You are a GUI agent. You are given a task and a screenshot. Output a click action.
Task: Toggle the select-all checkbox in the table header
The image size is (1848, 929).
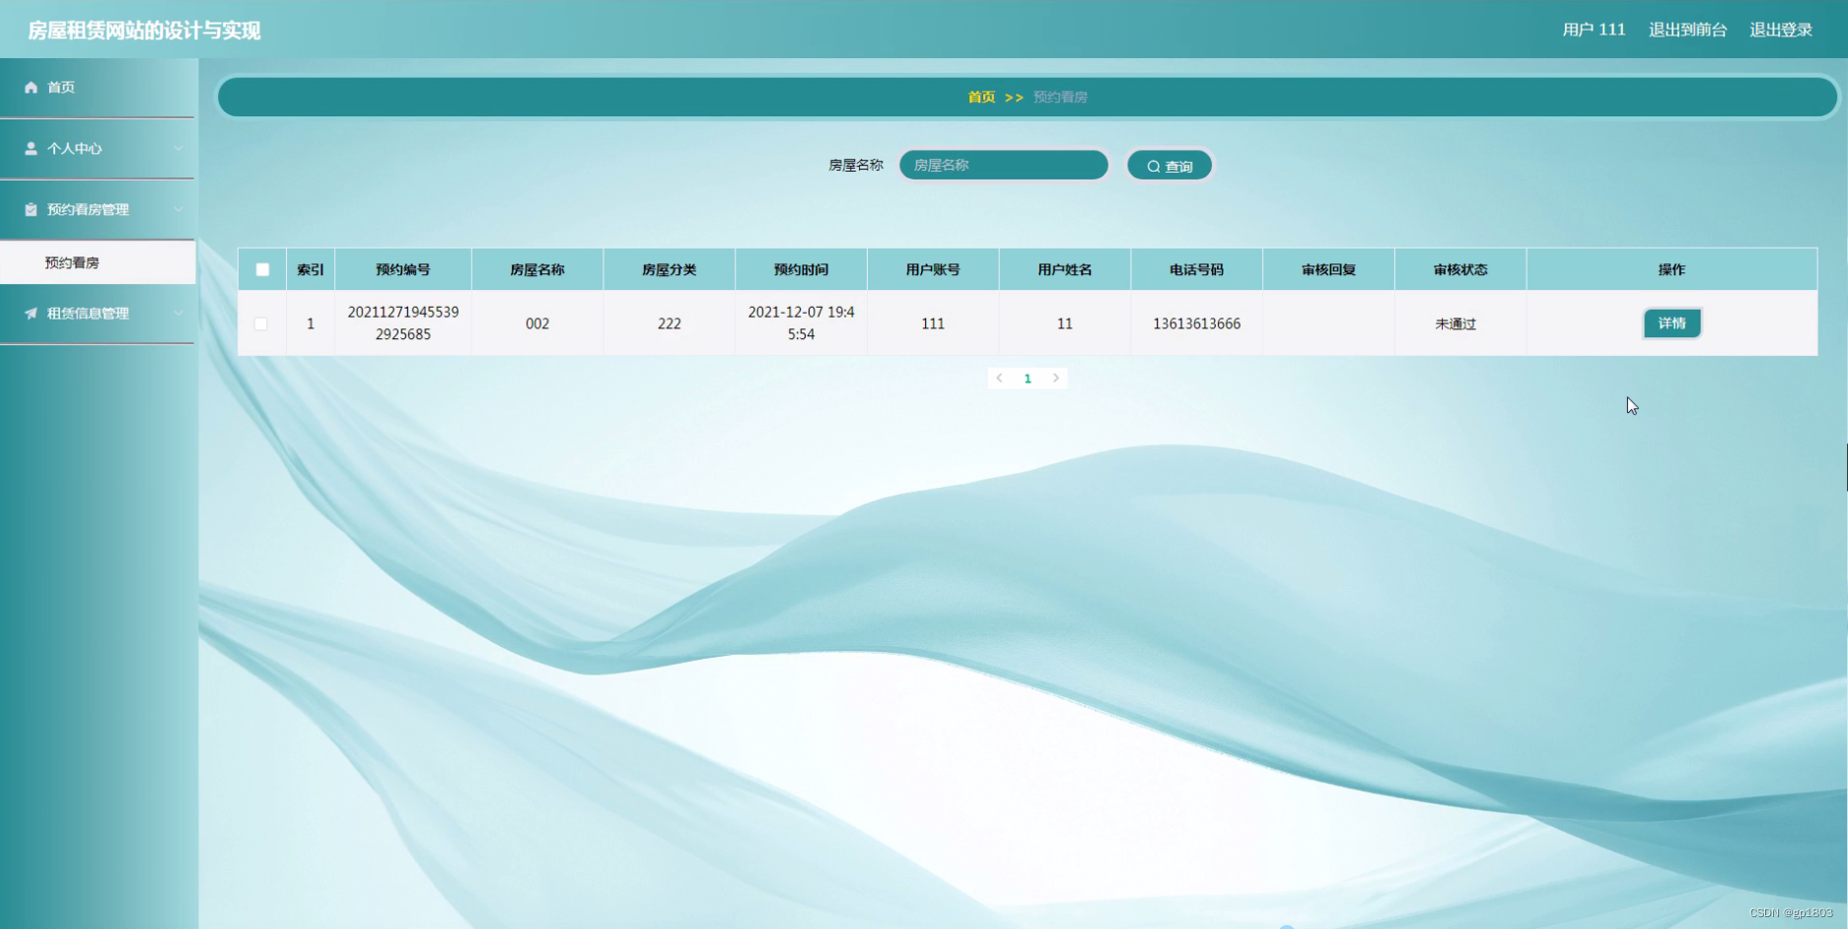261,268
